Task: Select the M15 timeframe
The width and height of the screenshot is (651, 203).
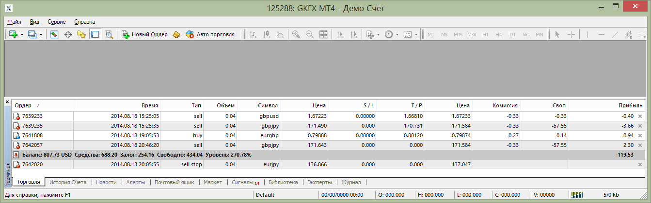Action: click(458, 34)
